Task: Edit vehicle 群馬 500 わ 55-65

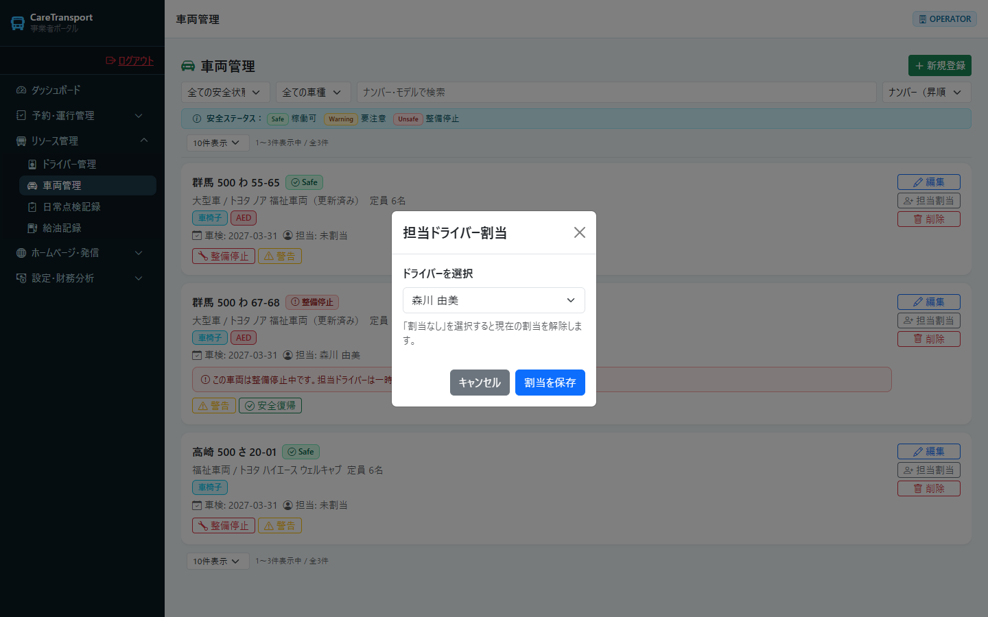Action: 929,182
